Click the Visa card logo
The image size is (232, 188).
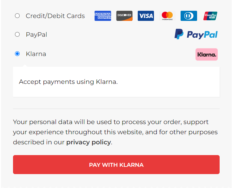[146, 16]
